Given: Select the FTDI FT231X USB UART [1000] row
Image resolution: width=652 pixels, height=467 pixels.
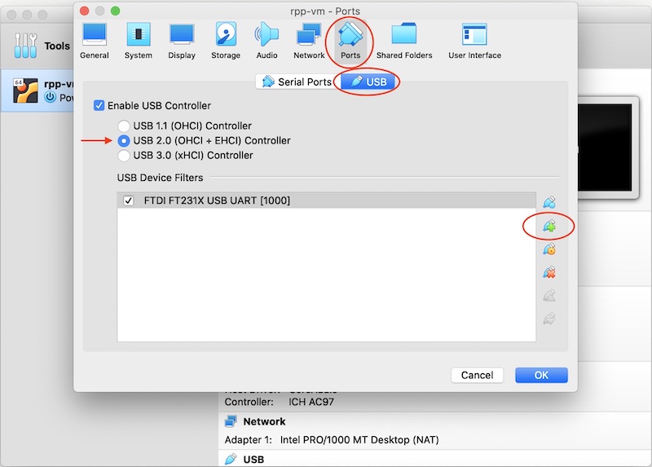Looking at the screenshot, I should (327, 200).
